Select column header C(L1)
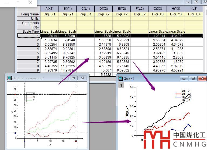The image size is (207, 150). 85,9
